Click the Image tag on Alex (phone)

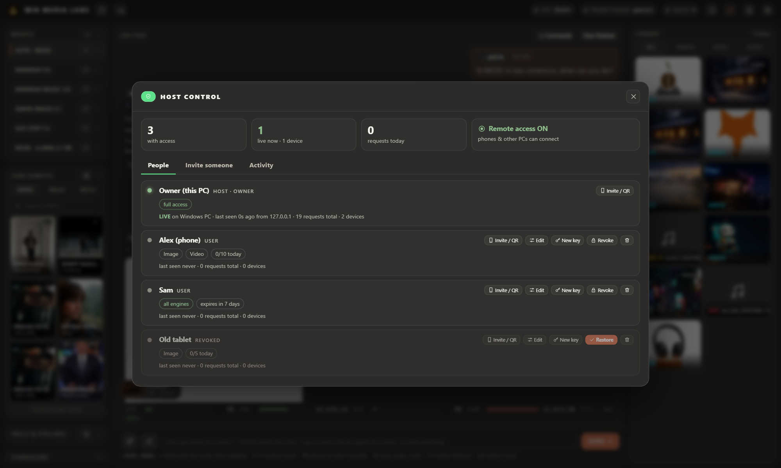tap(171, 254)
